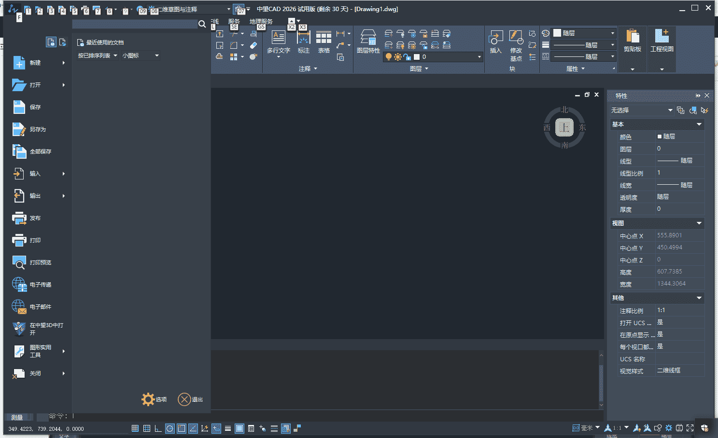The width and height of the screenshot is (718, 438).
Task: Click the 退出 exit button
Action: click(x=190, y=399)
